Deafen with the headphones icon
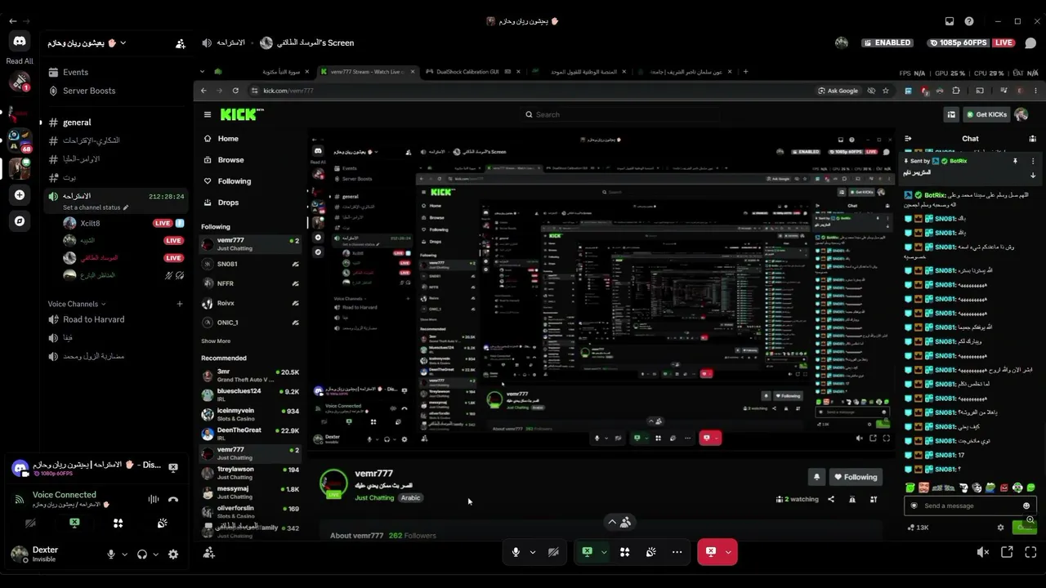Screen dimensions: 1046x588 142,555
